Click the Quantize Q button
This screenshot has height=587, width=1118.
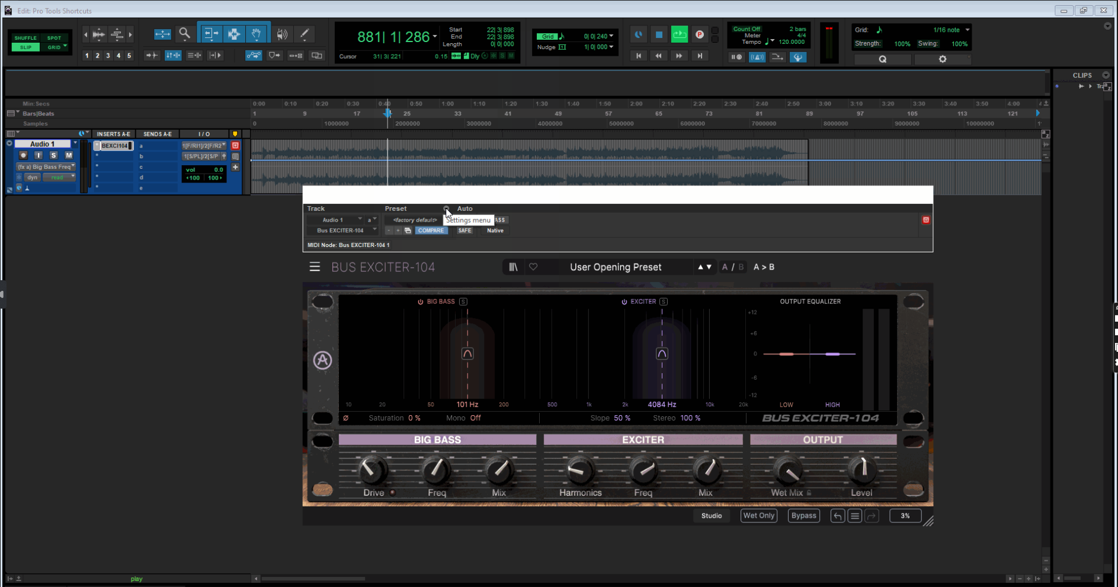click(883, 59)
